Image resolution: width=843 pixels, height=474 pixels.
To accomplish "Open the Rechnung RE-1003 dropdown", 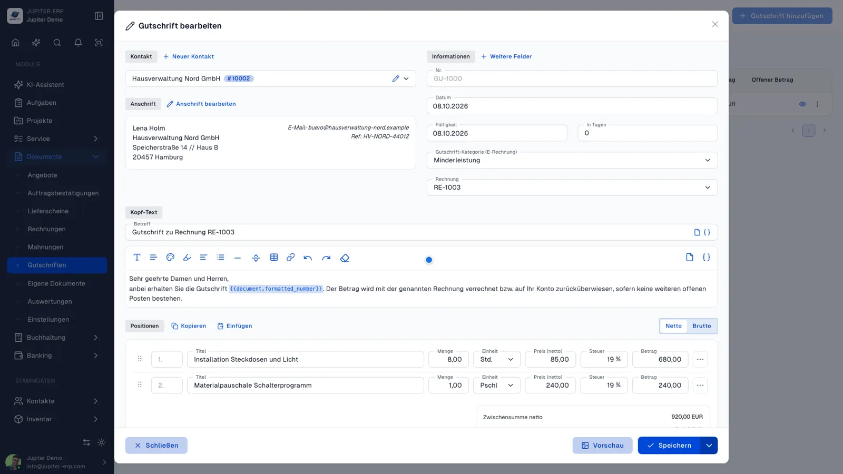I will [572, 187].
